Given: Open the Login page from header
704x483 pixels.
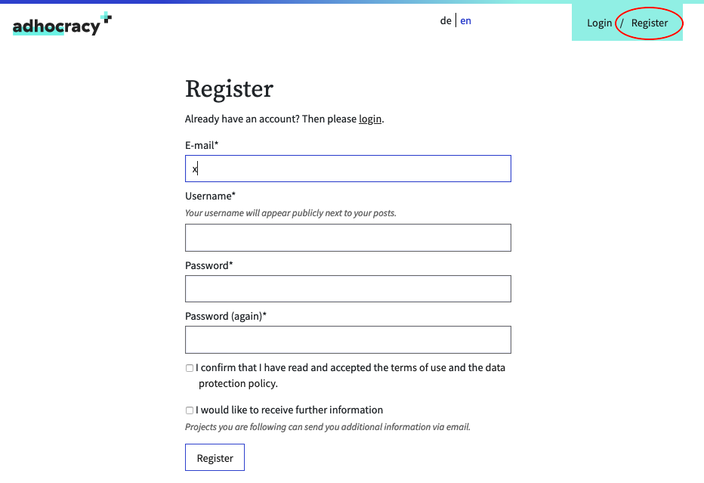Looking at the screenshot, I should pos(599,23).
